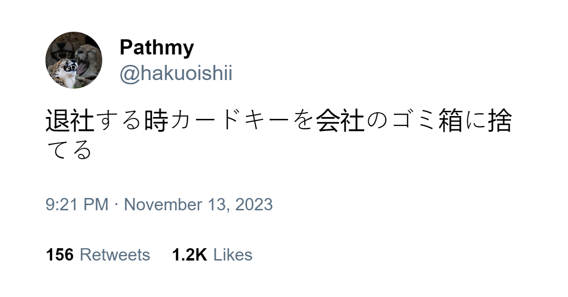Image resolution: width=568 pixels, height=297 pixels.
Task: Click the word Likes
Action: tap(233, 255)
